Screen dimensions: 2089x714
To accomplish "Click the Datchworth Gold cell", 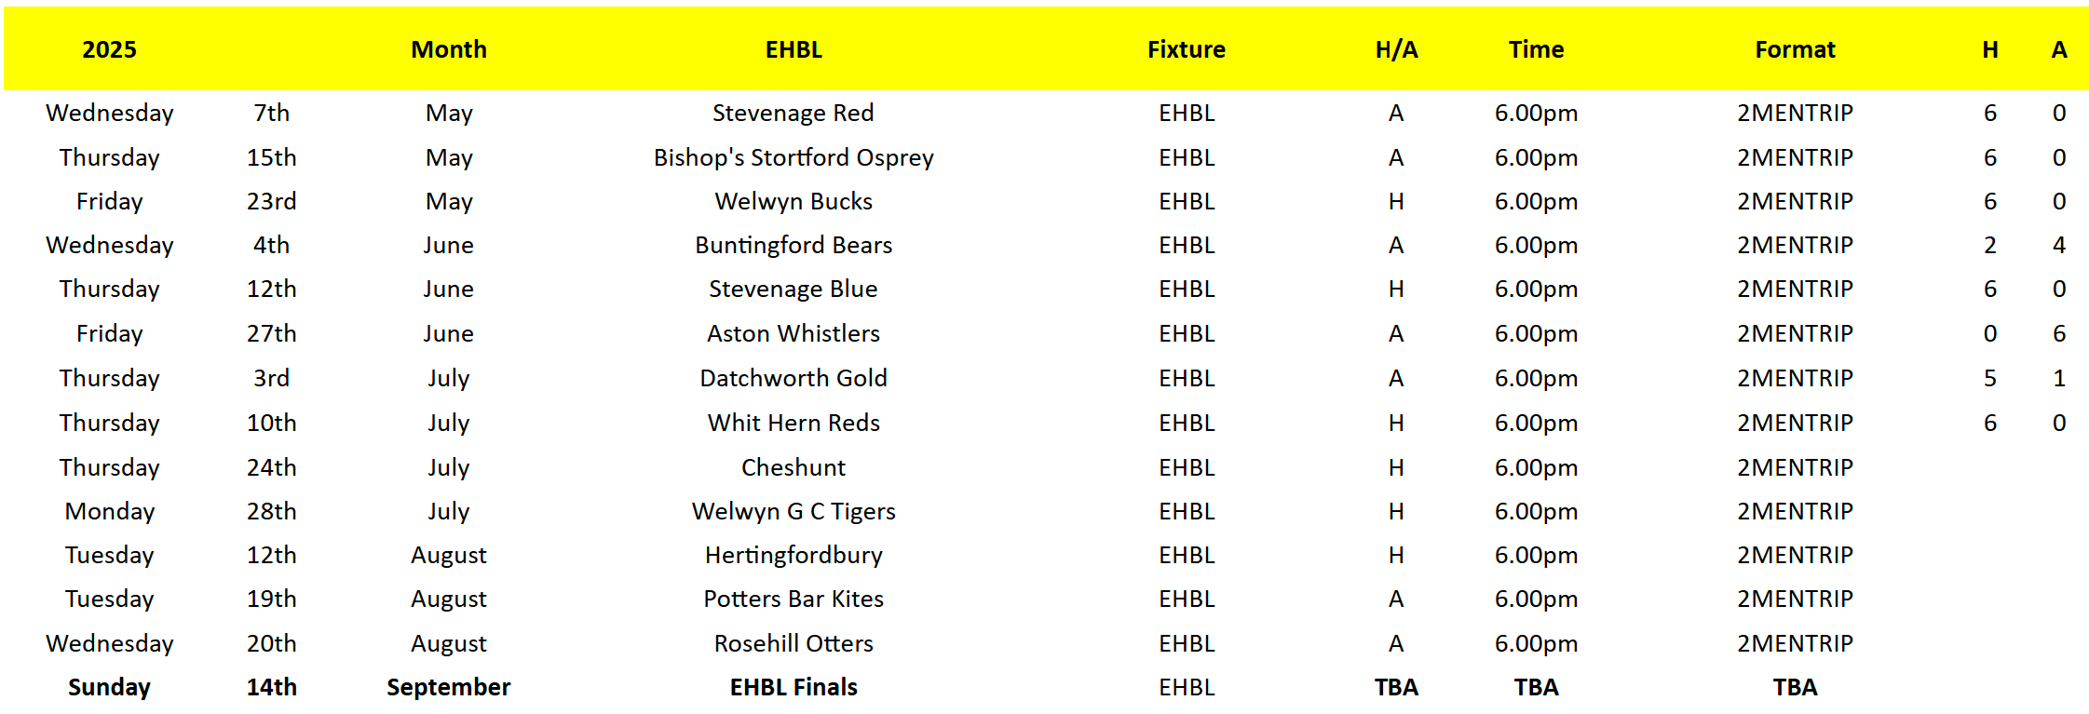I will (794, 378).
